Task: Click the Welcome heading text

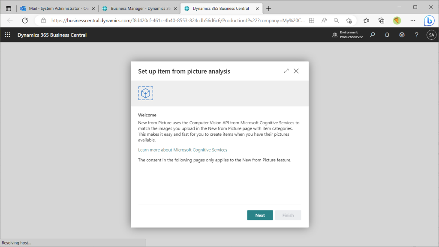Action: coord(147,115)
